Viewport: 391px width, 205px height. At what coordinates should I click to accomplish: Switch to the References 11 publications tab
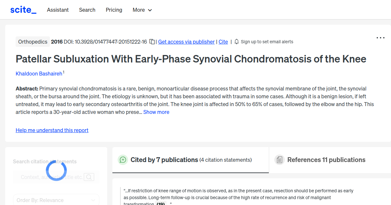[326, 160]
